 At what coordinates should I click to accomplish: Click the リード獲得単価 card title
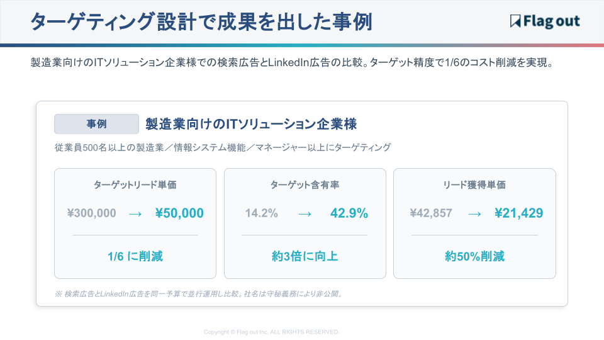click(x=474, y=185)
